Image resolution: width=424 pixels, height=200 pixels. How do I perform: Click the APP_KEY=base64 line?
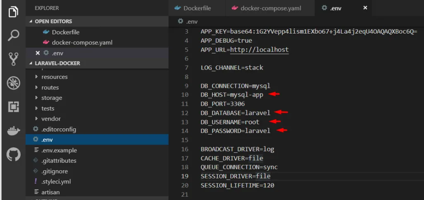(309, 31)
